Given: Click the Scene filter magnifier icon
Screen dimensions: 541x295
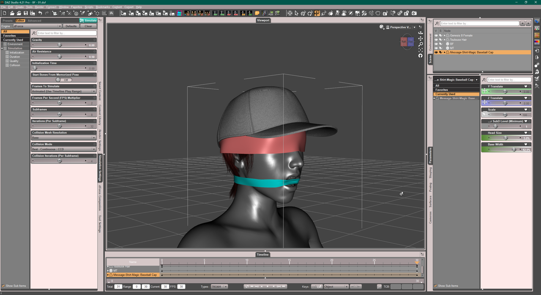Looking at the screenshot, I should (x=437, y=24).
